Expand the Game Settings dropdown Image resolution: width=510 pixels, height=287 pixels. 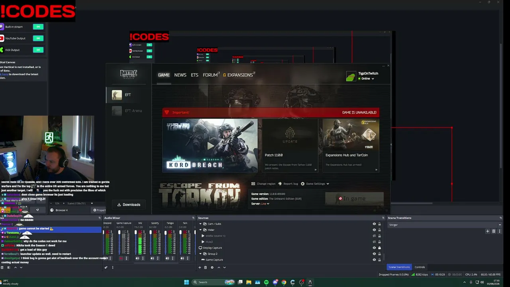[x=315, y=184]
